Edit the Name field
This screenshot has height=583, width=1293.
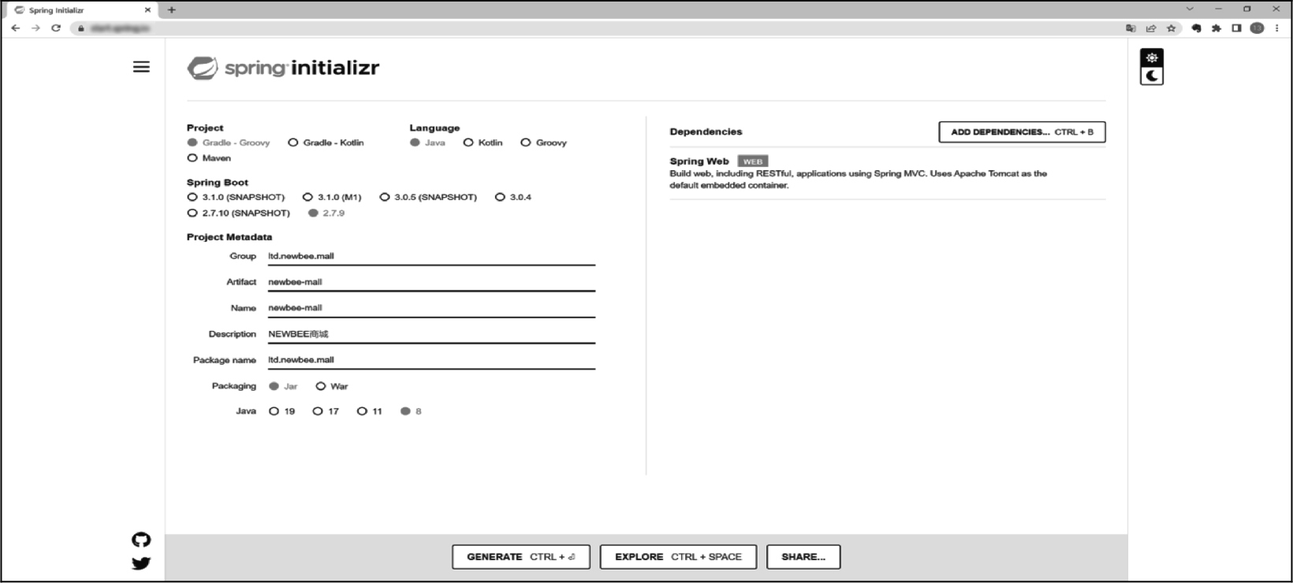[x=431, y=308]
